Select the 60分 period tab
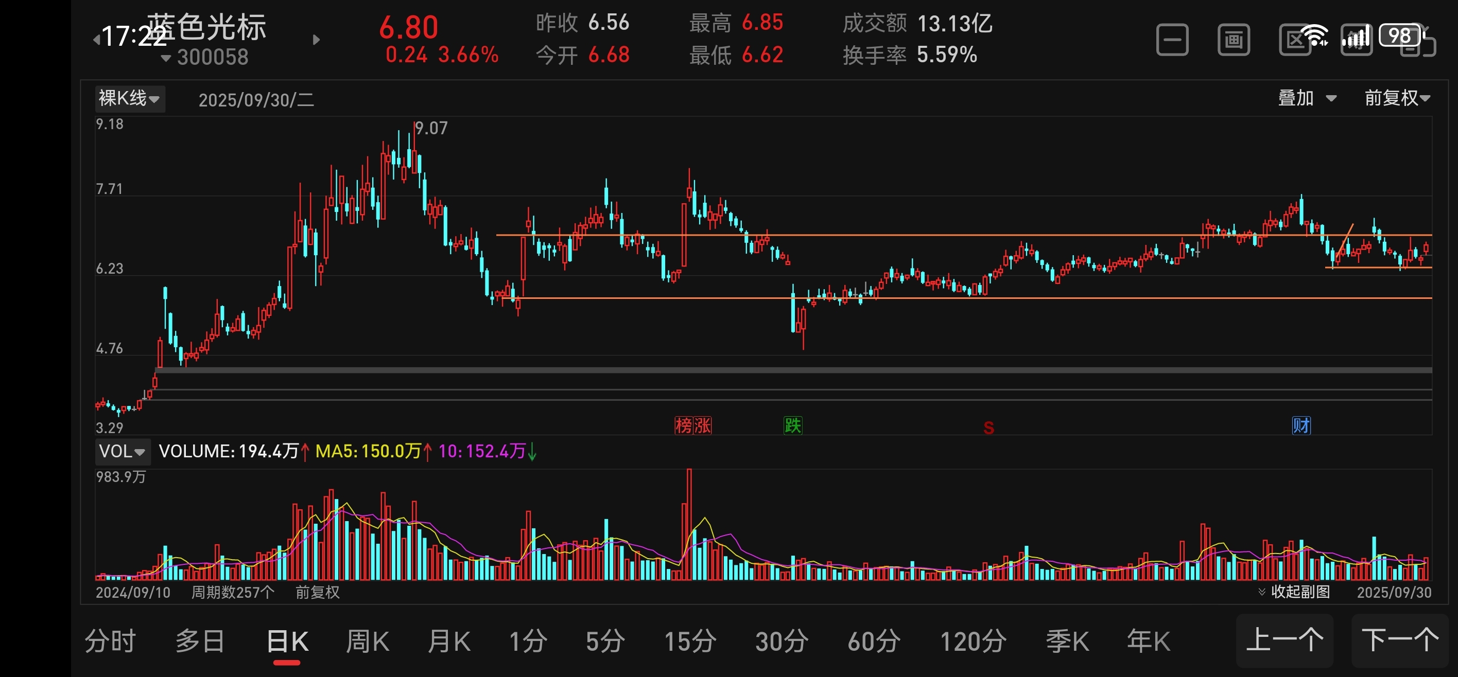The width and height of the screenshot is (1458, 677). (x=873, y=642)
